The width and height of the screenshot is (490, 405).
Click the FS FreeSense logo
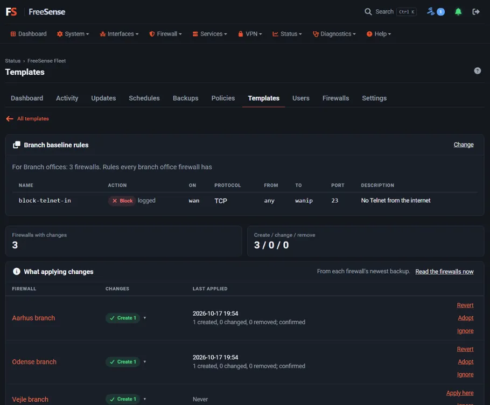pyautogui.click(x=36, y=12)
